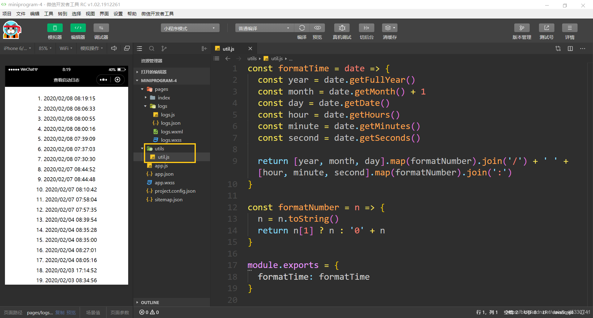This screenshot has width=593, height=318.
Task: Open logs.wxss file
Action: pyautogui.click(x=172, y=140)
